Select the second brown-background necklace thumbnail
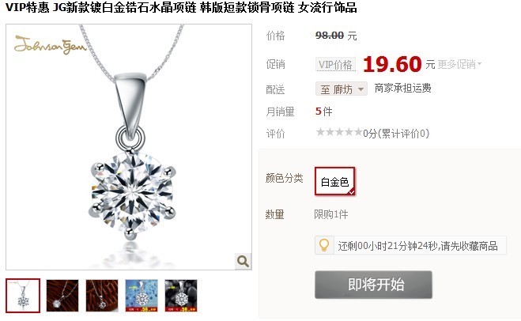521x321 pixels. (62, 296)
